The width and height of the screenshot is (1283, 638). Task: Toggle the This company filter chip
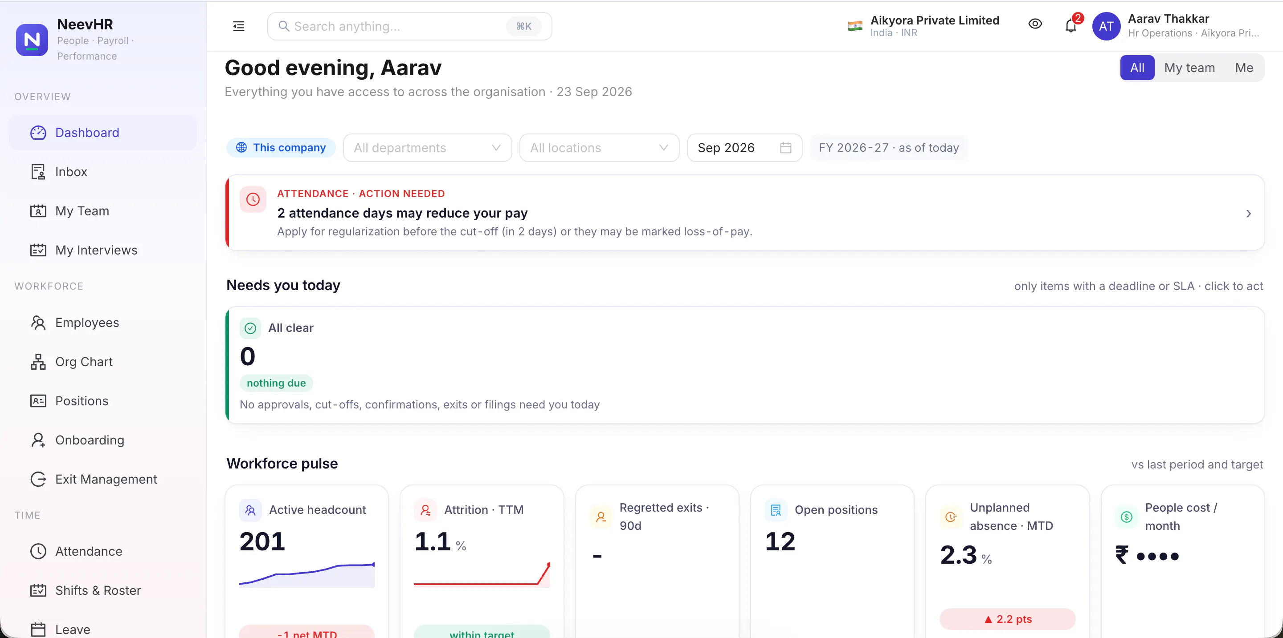[x=281, y=148]
